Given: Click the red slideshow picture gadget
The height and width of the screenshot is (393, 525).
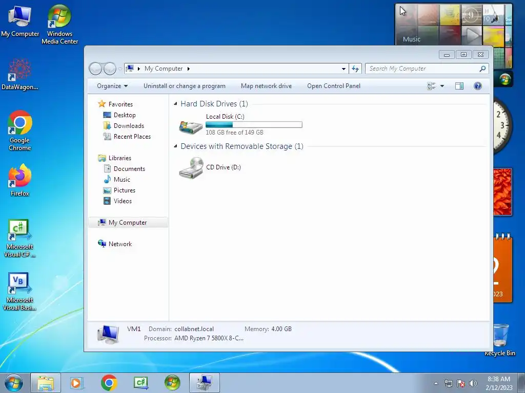Looking at the screenshot, I should tap(502, 192).
